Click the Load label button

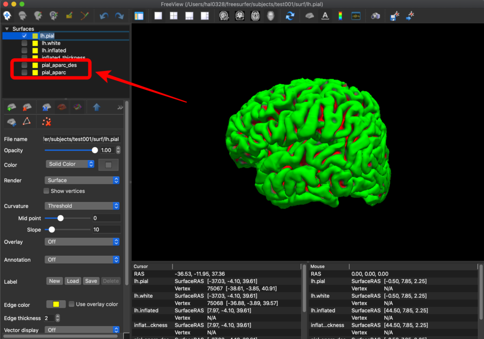tap(73, 281)
